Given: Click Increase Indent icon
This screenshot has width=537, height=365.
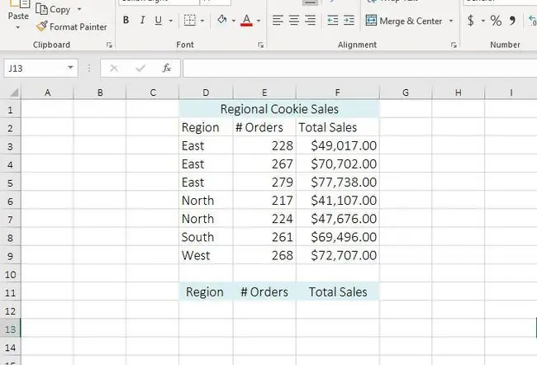Looking at the screenshot, I should 349,20.
